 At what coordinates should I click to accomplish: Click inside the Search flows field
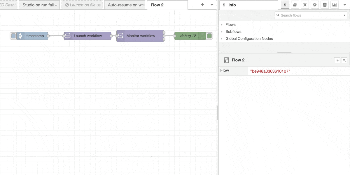pyautogui.click(x=309, y=15)
